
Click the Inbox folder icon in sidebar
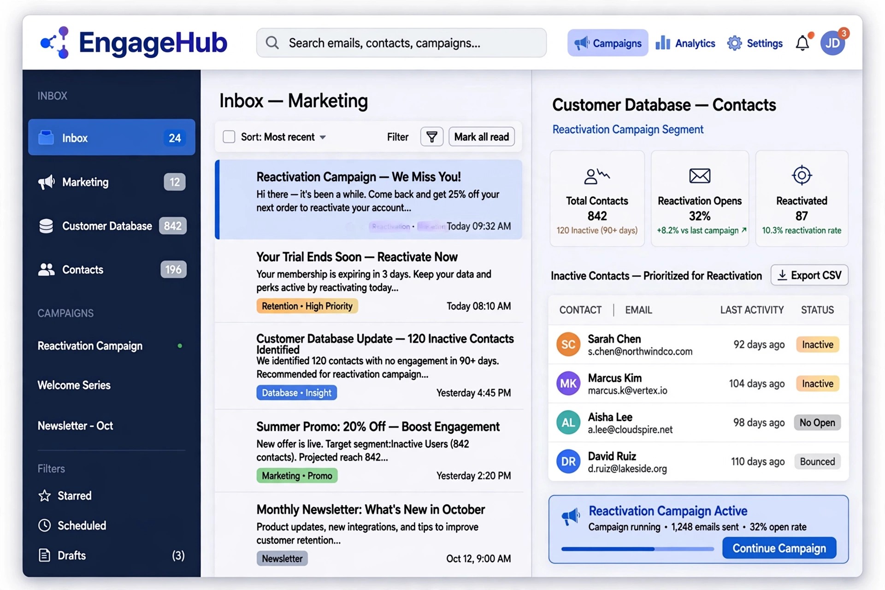coord(46,137)
